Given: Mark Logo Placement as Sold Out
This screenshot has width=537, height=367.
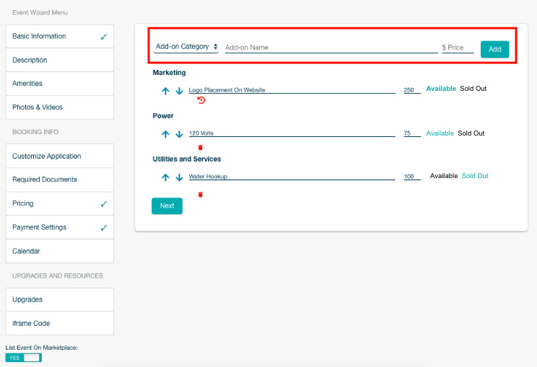Looking at the screenshot, I should [473, 89].
